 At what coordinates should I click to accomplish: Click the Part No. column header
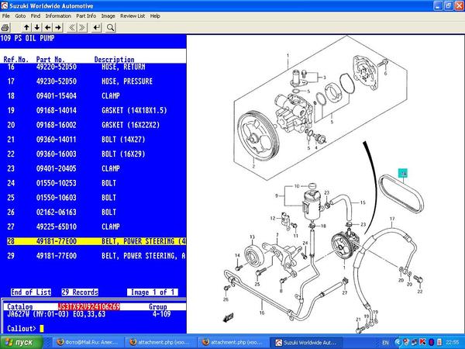click(50, 60)
